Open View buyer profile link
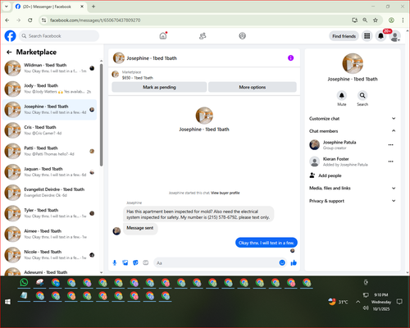 (225, 193)
